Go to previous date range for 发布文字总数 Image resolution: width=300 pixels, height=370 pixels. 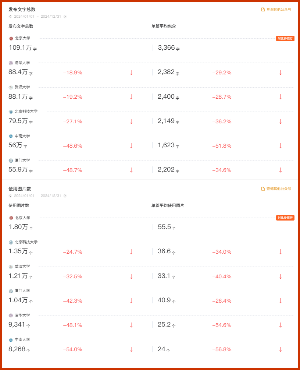[10, 17]
